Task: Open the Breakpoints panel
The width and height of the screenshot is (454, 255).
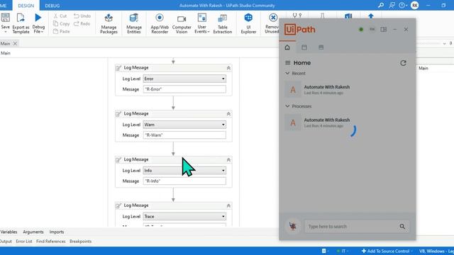Action: click(80, 241)
